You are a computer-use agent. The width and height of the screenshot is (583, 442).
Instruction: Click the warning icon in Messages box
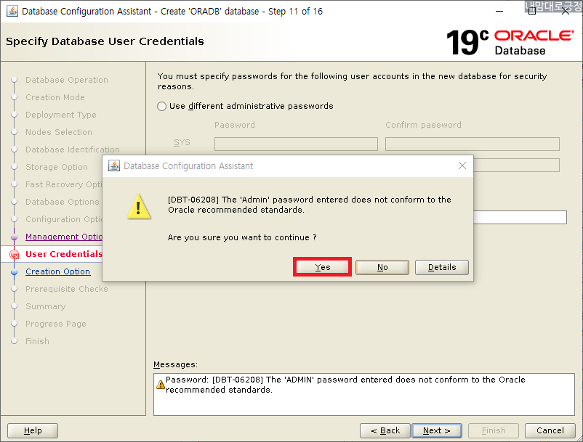point(160,385)
